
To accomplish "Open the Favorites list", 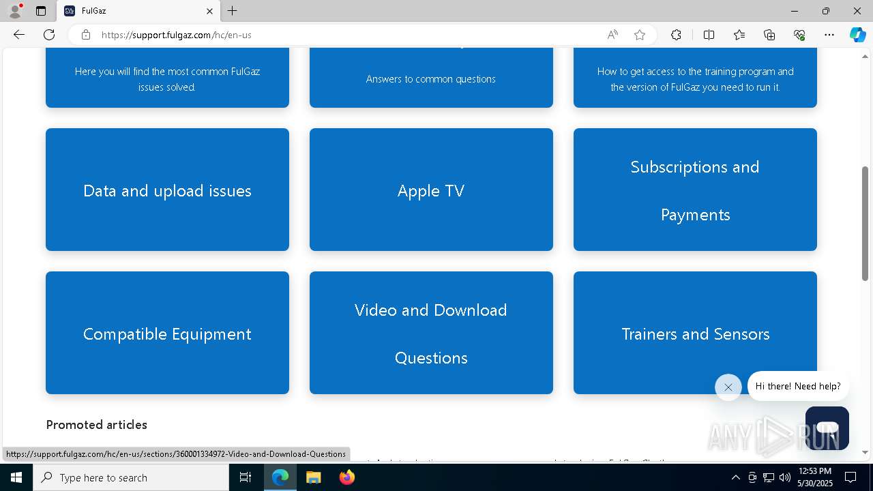I will pos(739,35).
